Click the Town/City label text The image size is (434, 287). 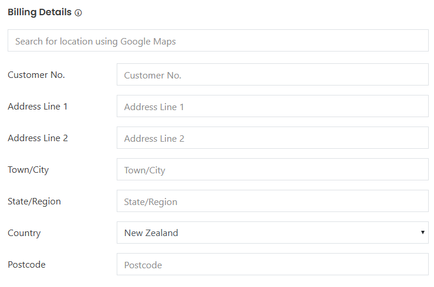(28, 169)
